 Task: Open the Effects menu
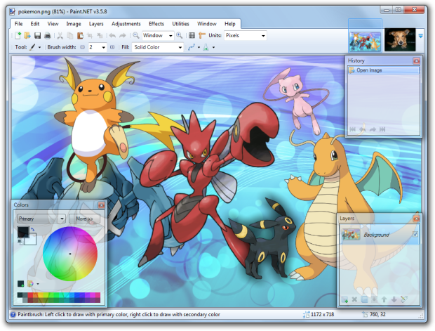[156, 24]
